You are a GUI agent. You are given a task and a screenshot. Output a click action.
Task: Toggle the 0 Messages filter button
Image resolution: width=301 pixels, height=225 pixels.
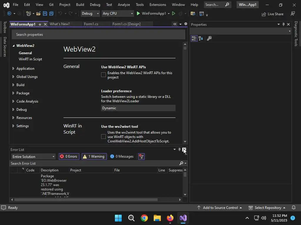click(122, 156)
